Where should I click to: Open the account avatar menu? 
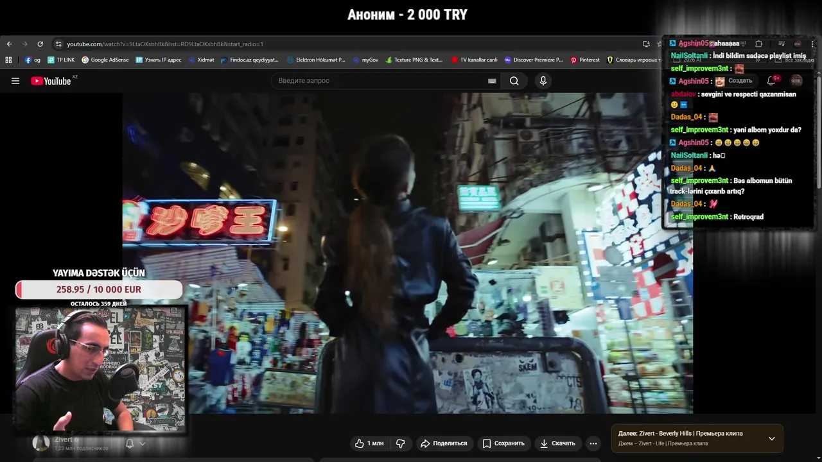796,81
